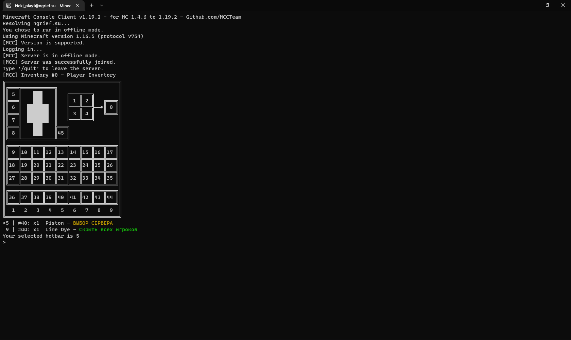The image size is (571, 340).
Task: Open the tab dropdown chevron menu
Action: [x=101, y=5]
